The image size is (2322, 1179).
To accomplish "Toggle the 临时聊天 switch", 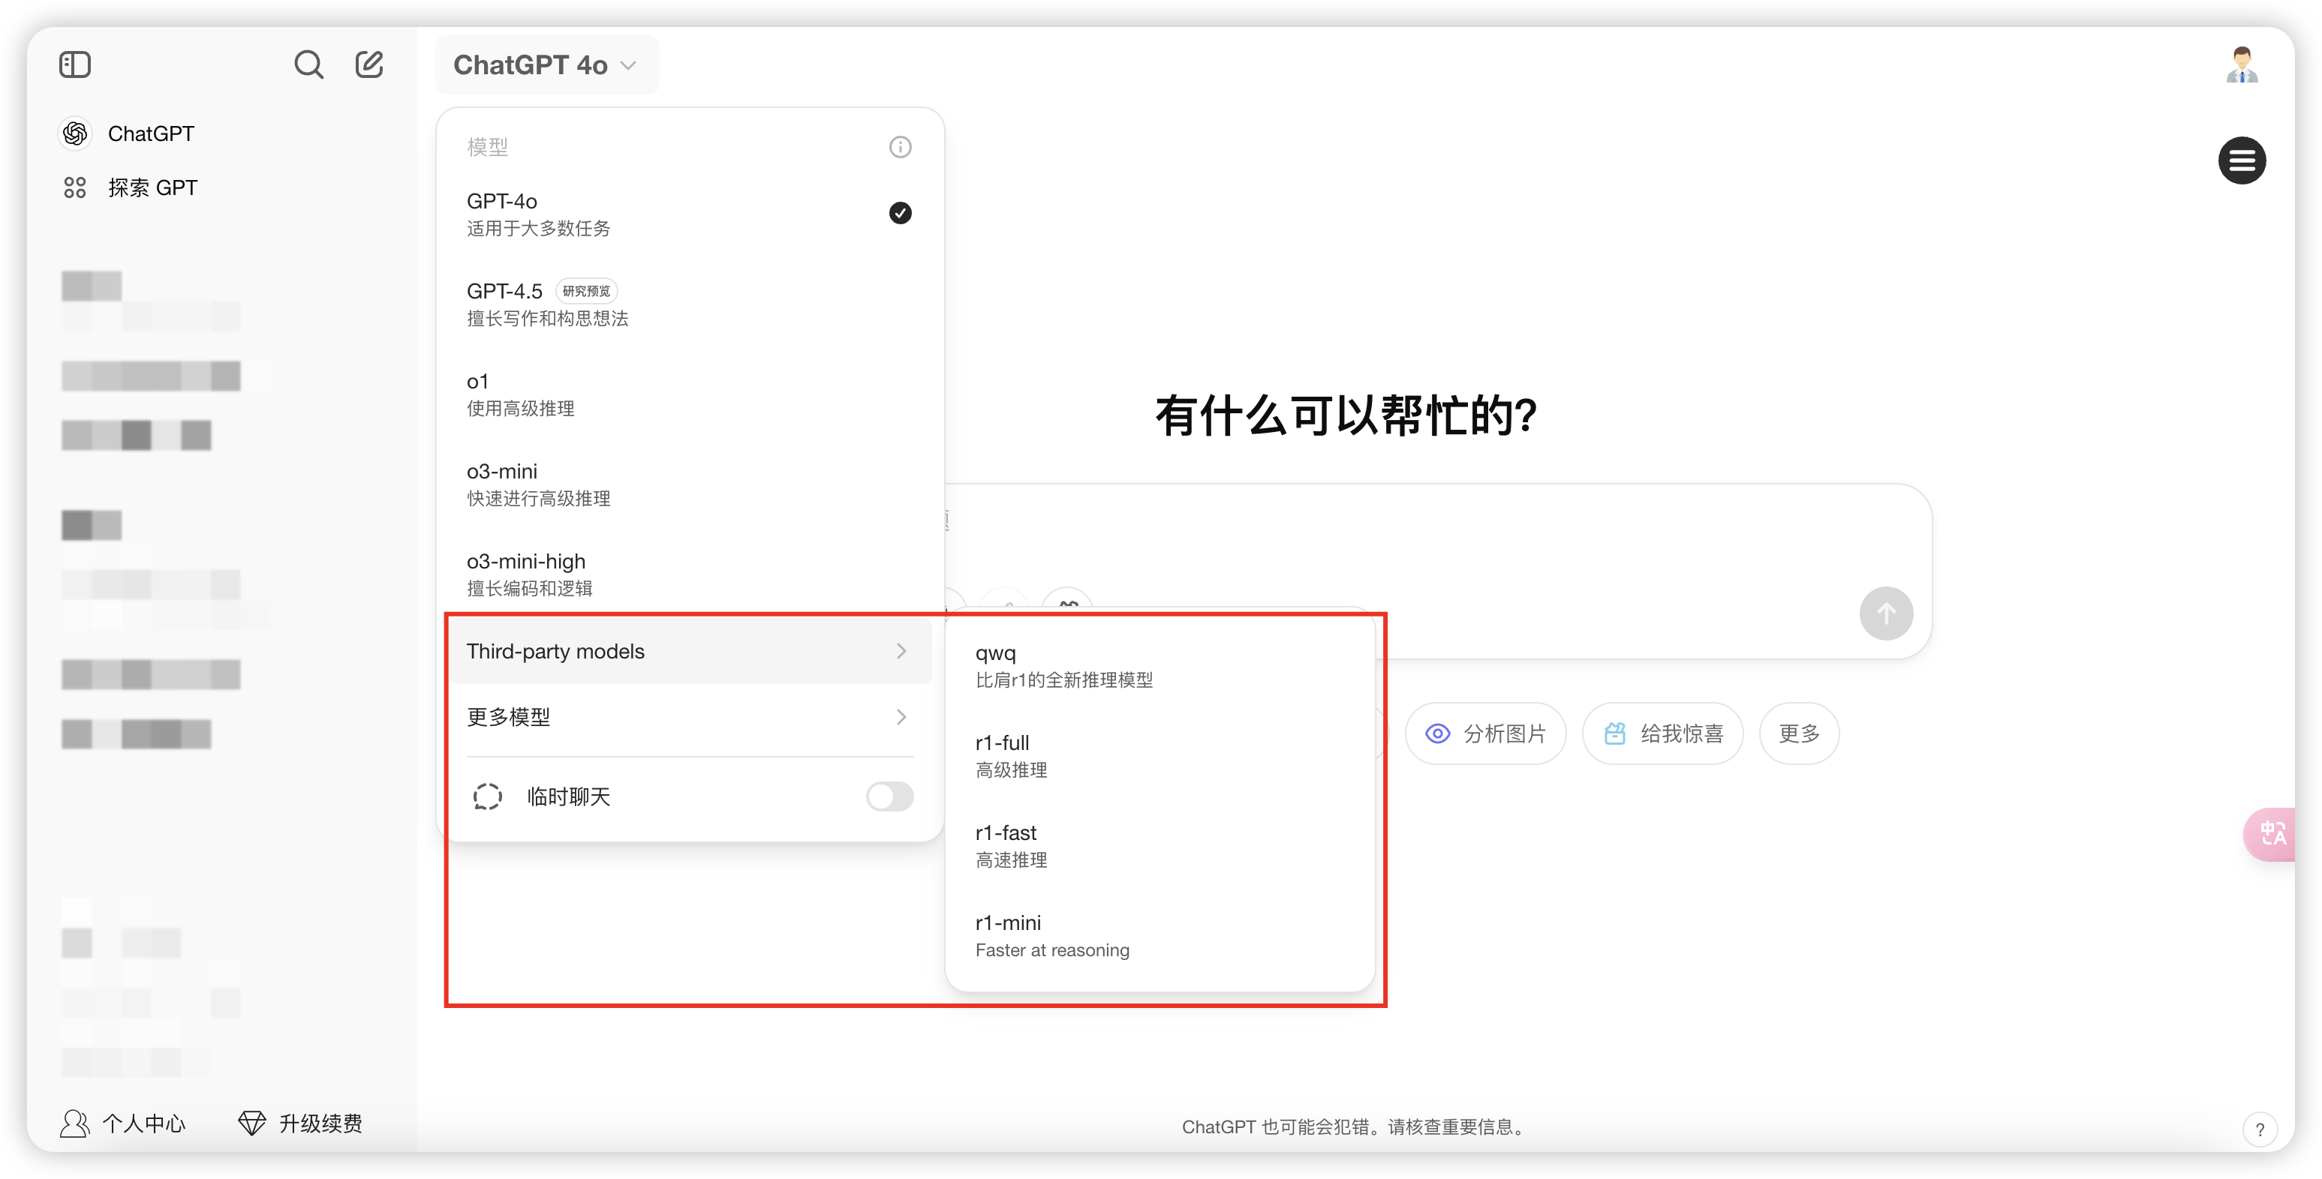I will point(889,796).
